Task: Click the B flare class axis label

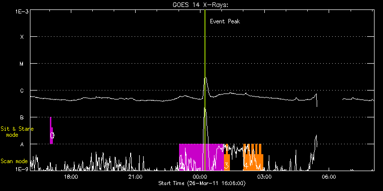Action: (22, 117)
